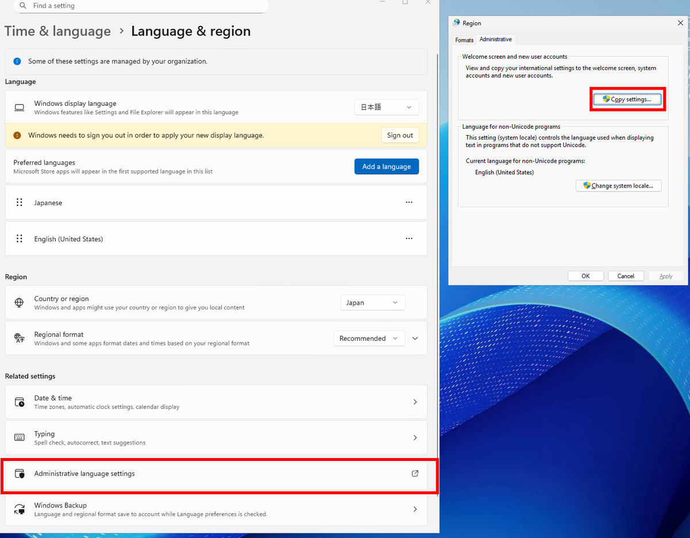
Task: Select the English (United States) language row text
Action: tap(68, 239)
